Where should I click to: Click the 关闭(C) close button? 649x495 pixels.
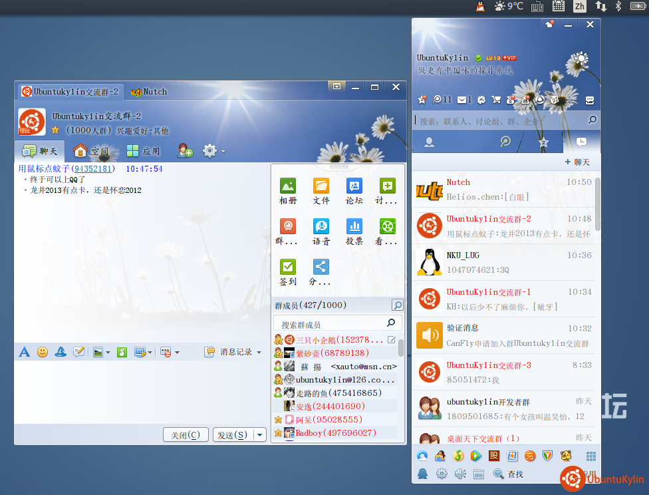click(x=186, y=434)
